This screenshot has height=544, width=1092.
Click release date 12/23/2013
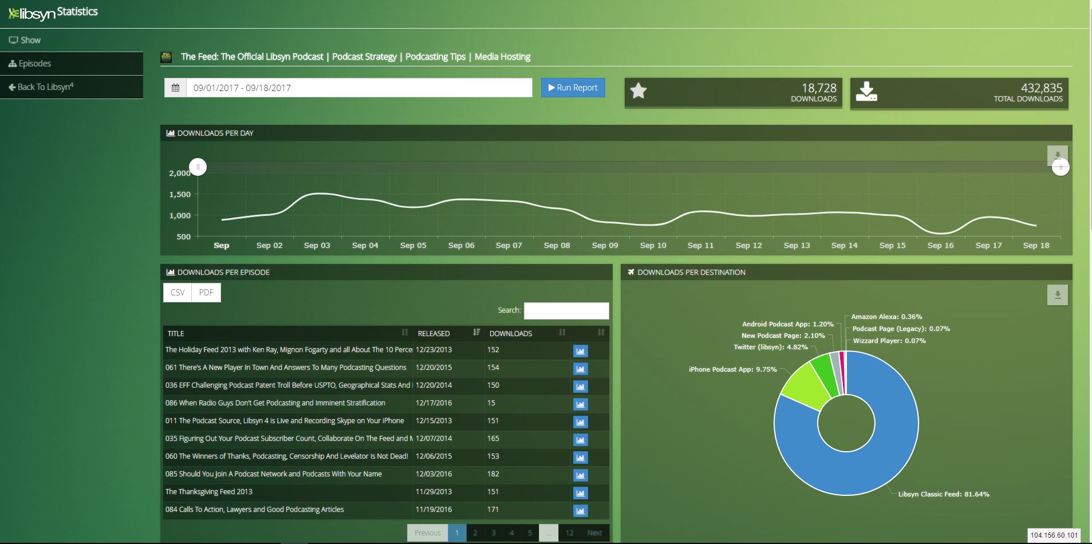click(433, 349)
